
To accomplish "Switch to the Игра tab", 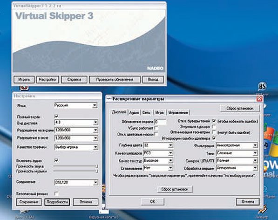I will tap(159, 113).
